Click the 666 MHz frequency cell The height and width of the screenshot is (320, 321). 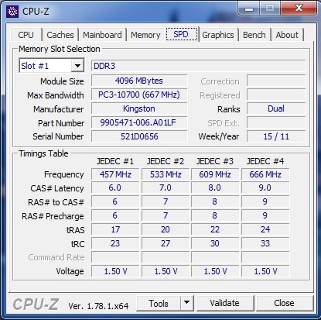[x=265, y=174]
